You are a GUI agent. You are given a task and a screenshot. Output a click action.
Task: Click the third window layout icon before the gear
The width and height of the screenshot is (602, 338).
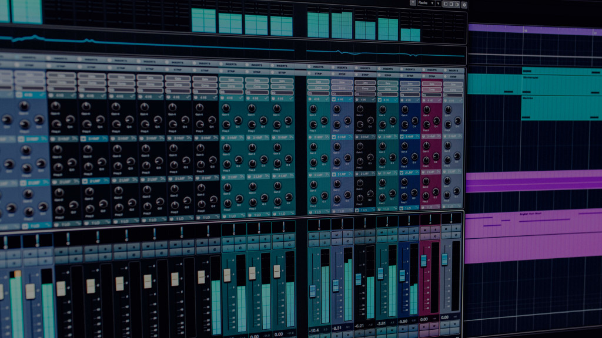tap(457, 4)
